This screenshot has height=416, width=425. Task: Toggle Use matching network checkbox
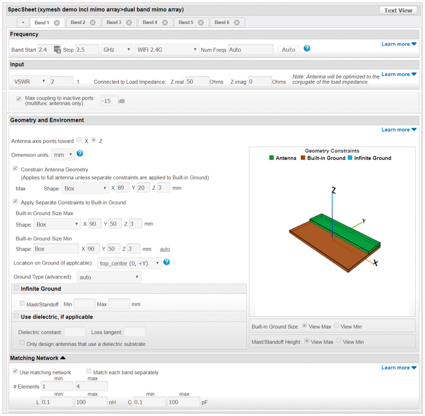coord(15,371)
